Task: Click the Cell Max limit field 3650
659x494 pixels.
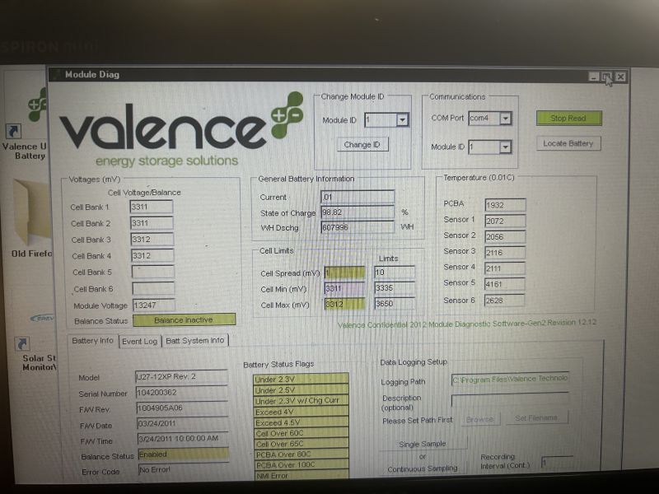Action: coord(395,303)
